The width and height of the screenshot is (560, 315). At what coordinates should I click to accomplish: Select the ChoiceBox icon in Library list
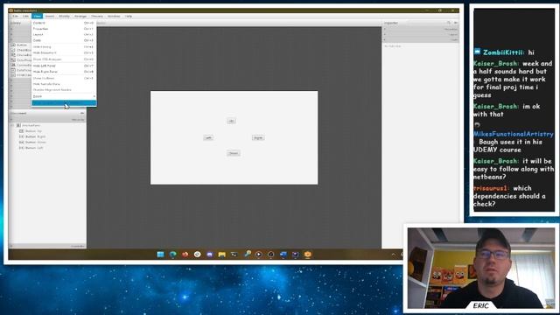13,55
